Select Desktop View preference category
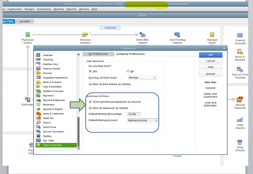Screen dimensions: 253x174 [56, 64]
